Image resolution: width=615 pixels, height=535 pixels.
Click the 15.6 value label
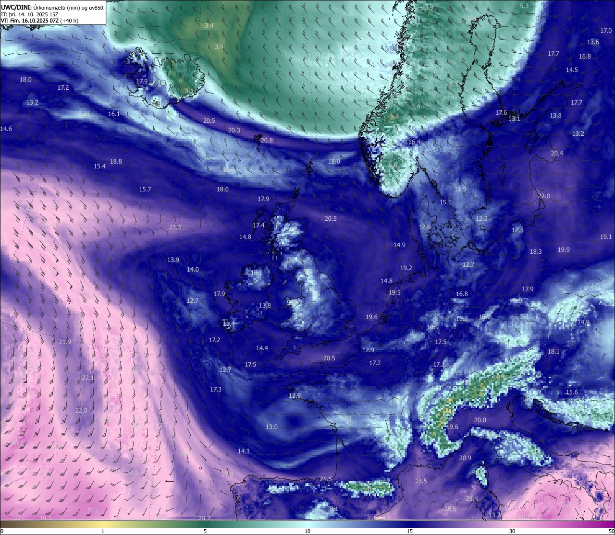[x=572, y=392]
